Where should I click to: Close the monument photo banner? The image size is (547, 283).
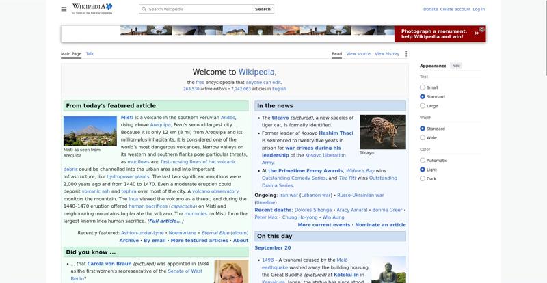point(482,29)
